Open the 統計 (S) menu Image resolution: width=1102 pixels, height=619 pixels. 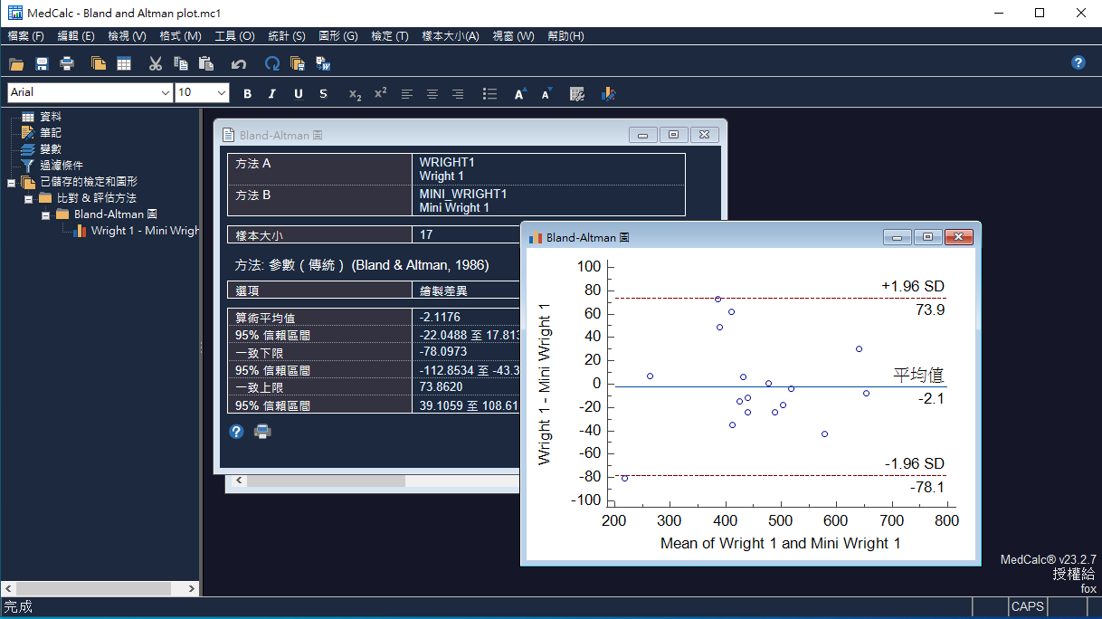coord(287,36)
